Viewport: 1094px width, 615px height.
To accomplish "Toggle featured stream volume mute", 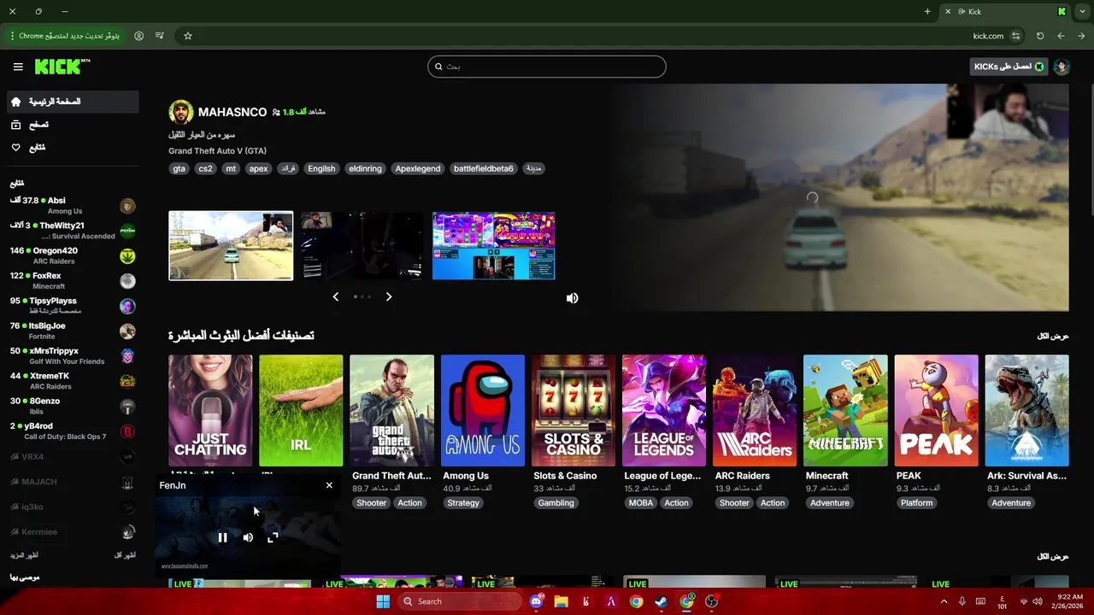I will 573,298.
